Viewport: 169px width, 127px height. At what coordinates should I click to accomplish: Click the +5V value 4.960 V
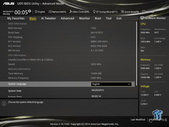tap(158, 95)
